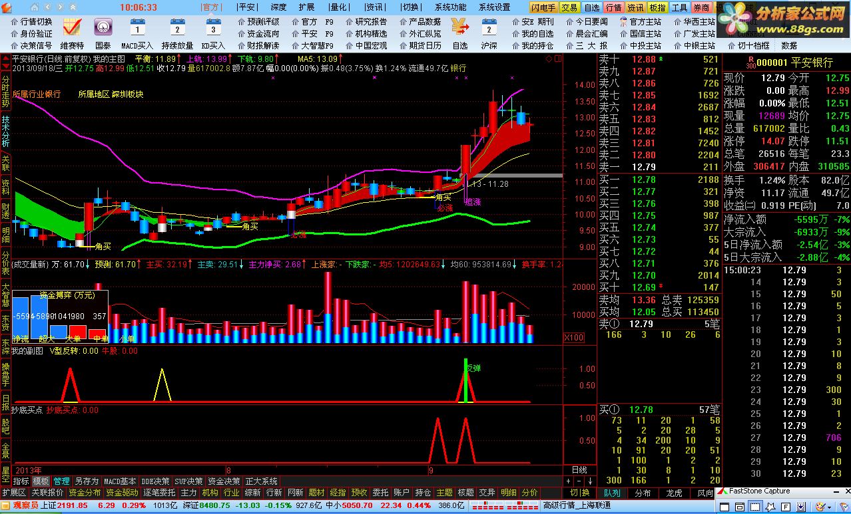Viewport: 851px width, 514px height.
Task: Switch to 资金决策 template tab
Action: 224,481
